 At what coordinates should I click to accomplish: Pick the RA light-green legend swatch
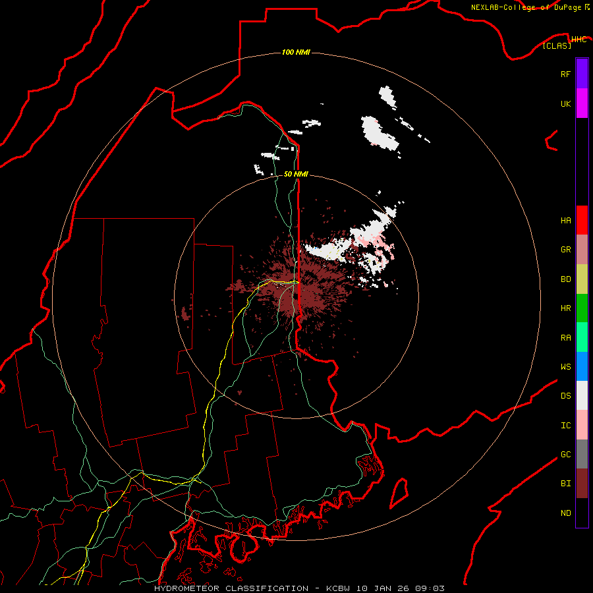(582, 337)
